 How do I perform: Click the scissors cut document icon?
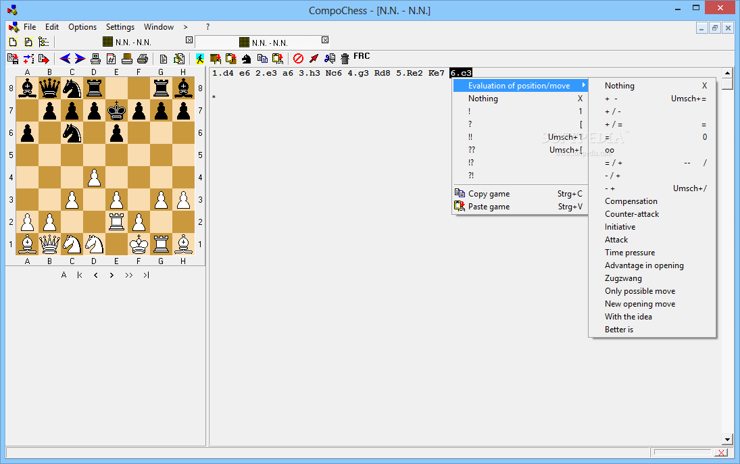329,59
